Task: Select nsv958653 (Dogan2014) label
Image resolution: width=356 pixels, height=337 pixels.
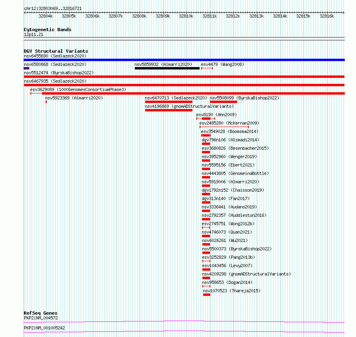Action: click(227, 282)
